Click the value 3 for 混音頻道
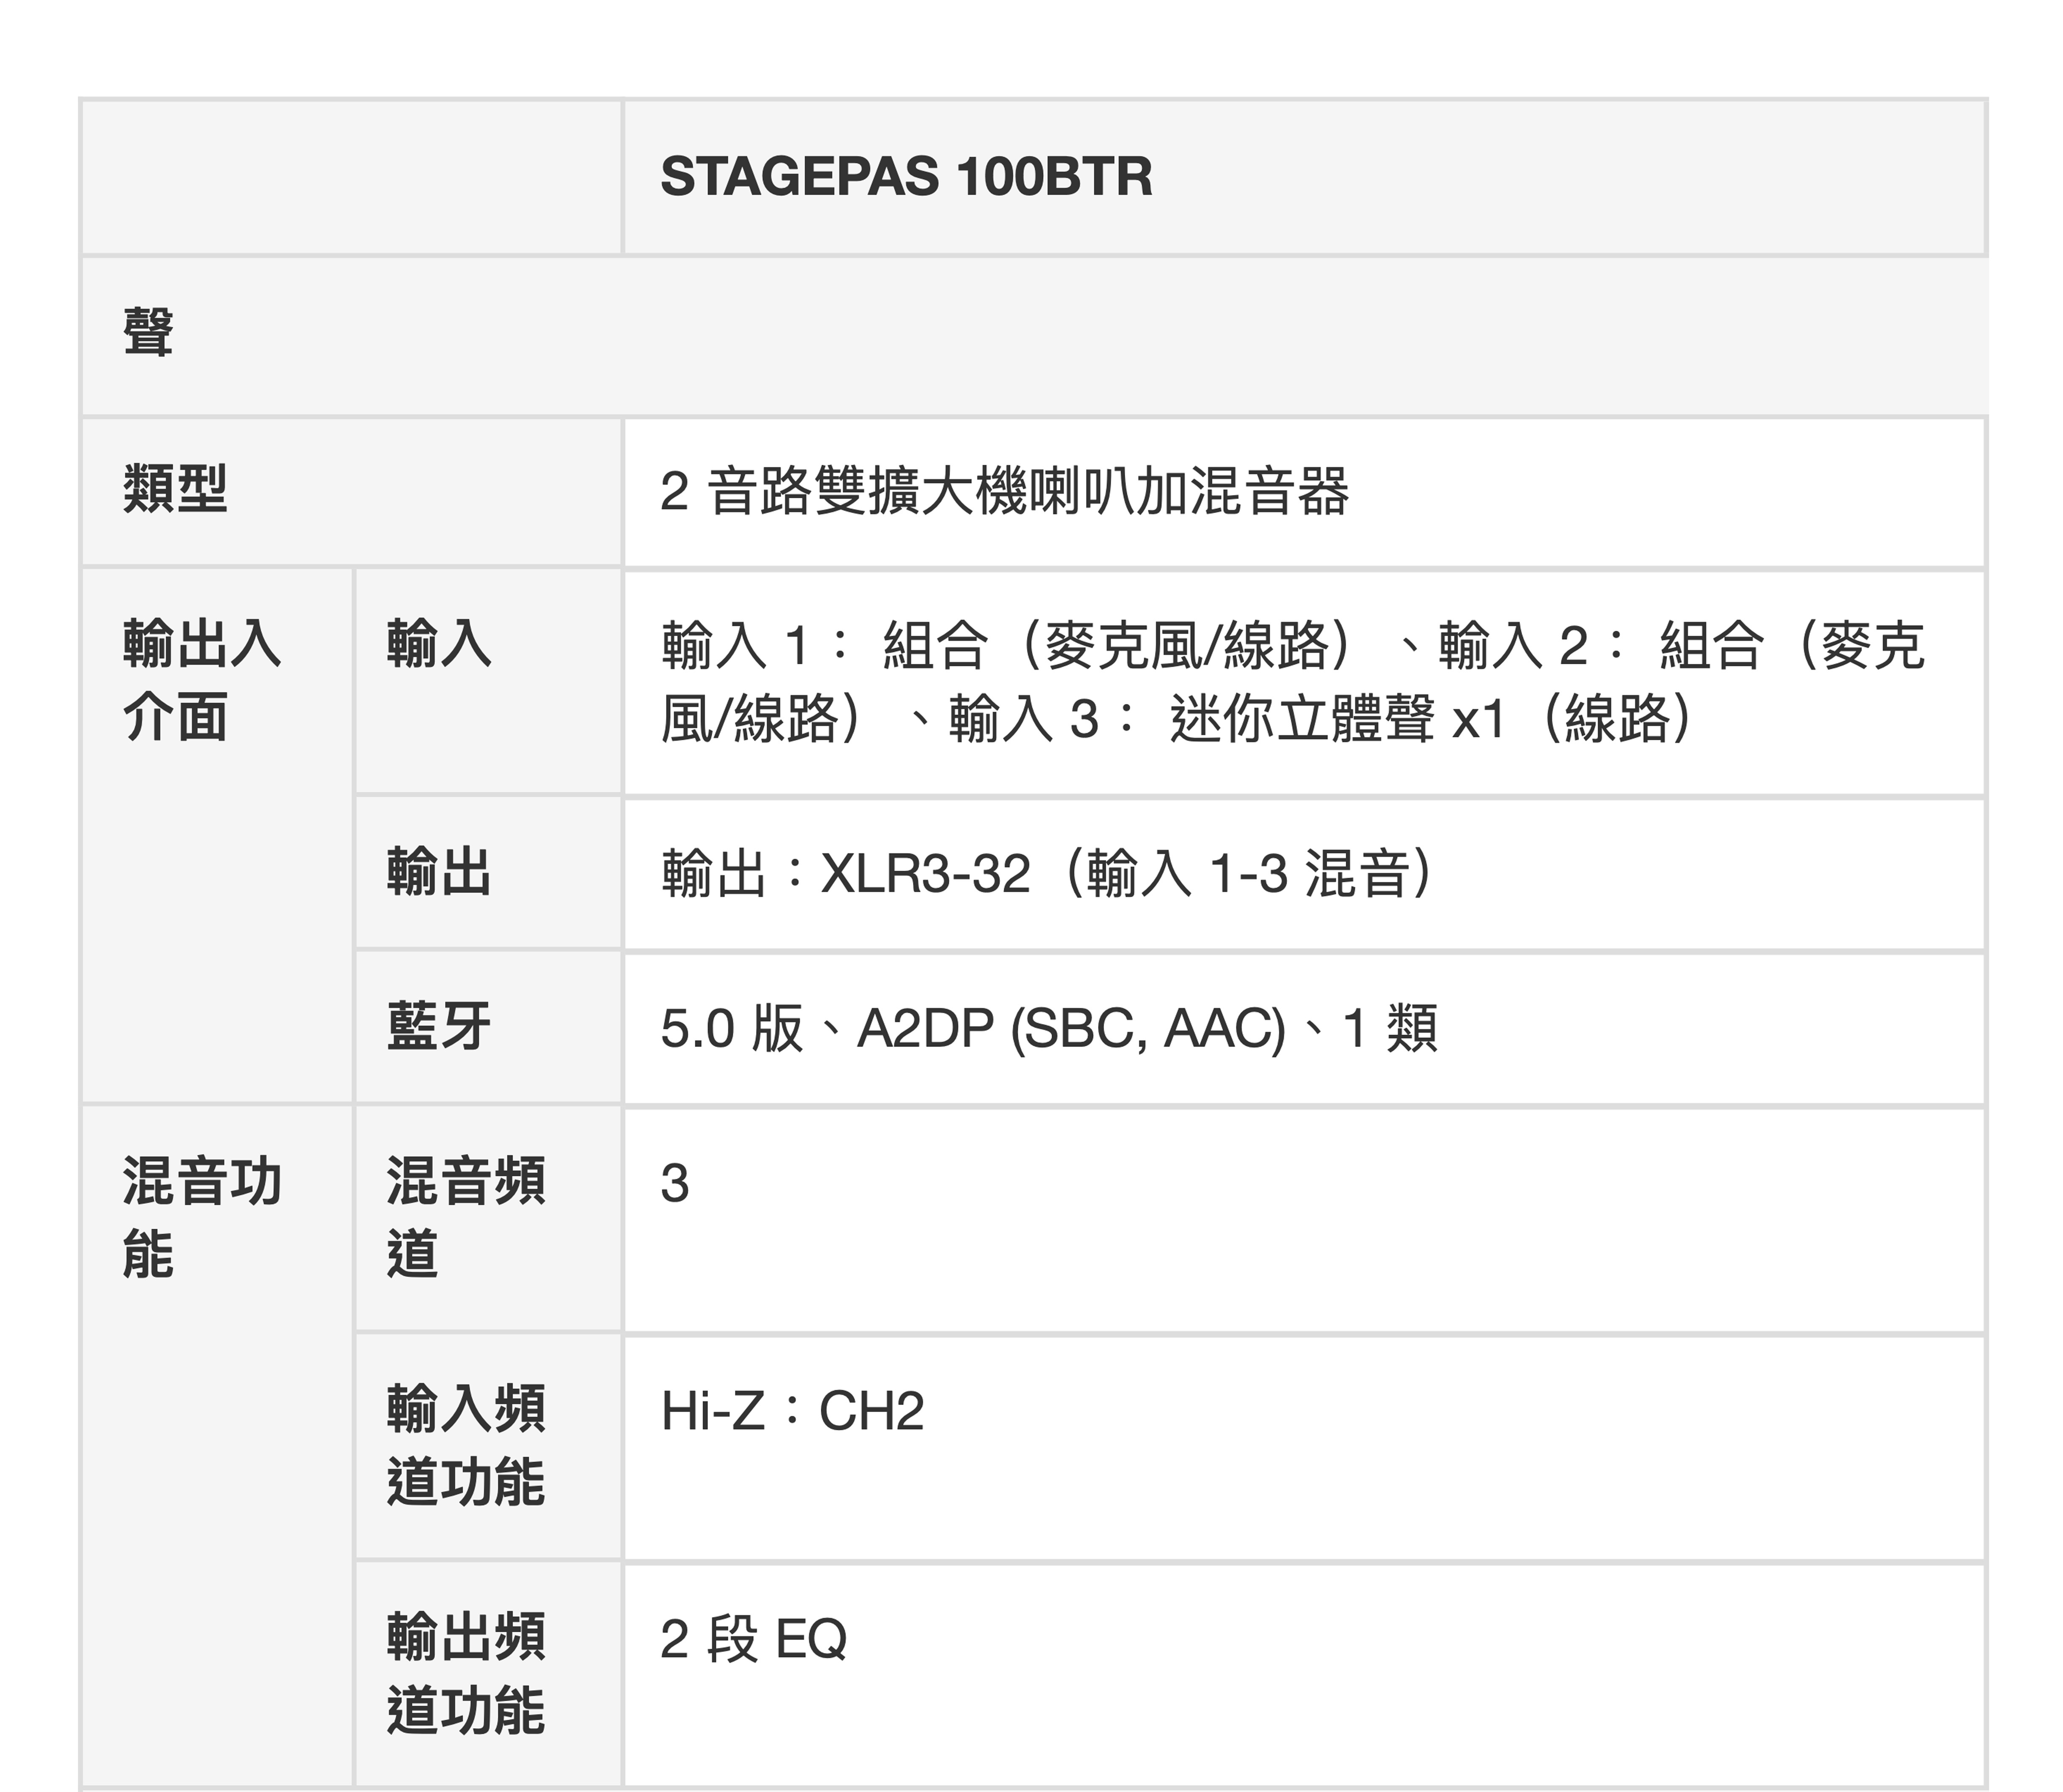Image resolution: width=2063 pixels, height=1792 pixels. click(675, 1184)
